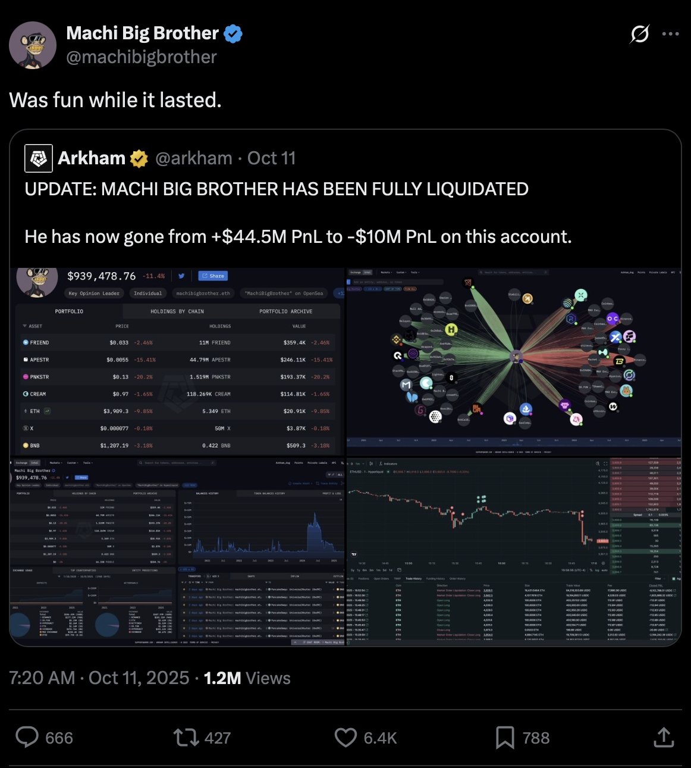Like the post with heart icon

pos(345,738)
